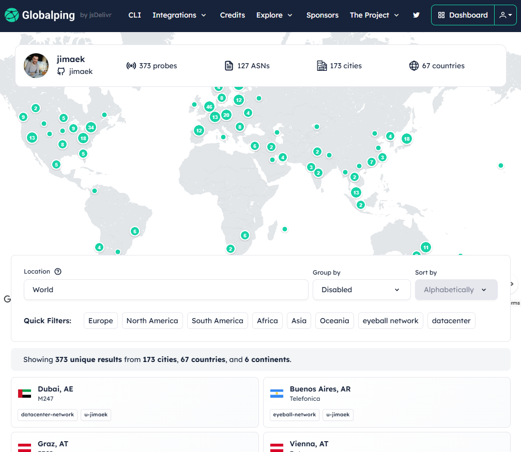The height and width of the screenshot is (452, 521).
Task: Click the Google logo at map corner
Action: [x=7, y=299]
